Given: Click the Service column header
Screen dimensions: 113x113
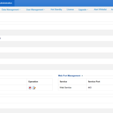Looking at the screenshot, I should pos(72,82).
